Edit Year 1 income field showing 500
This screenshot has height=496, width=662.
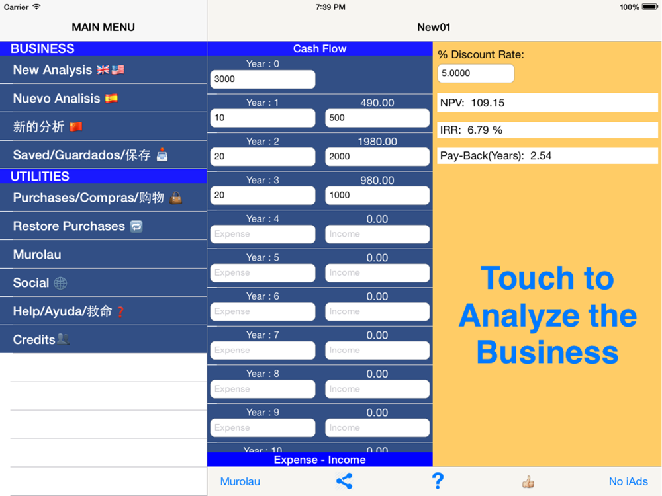click(377, 118)
